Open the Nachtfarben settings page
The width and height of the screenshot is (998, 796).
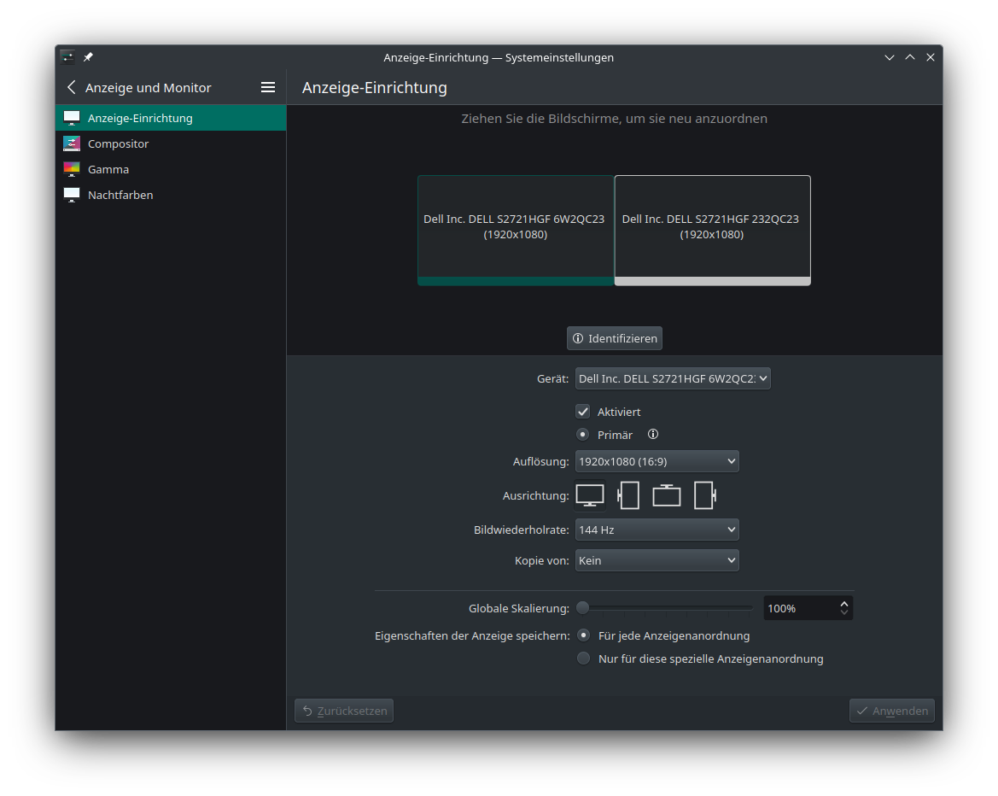[171, 194]
